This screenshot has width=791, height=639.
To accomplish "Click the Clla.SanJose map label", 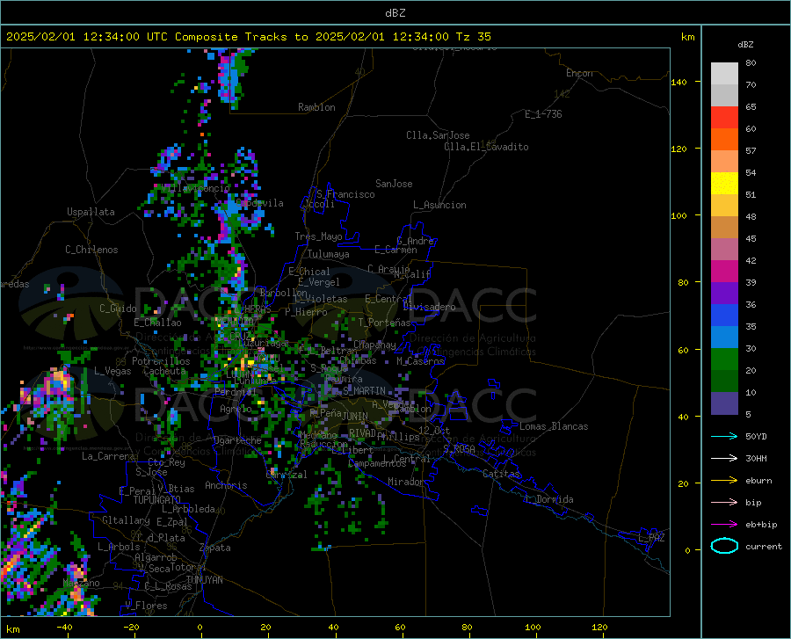I will [438, 135].
